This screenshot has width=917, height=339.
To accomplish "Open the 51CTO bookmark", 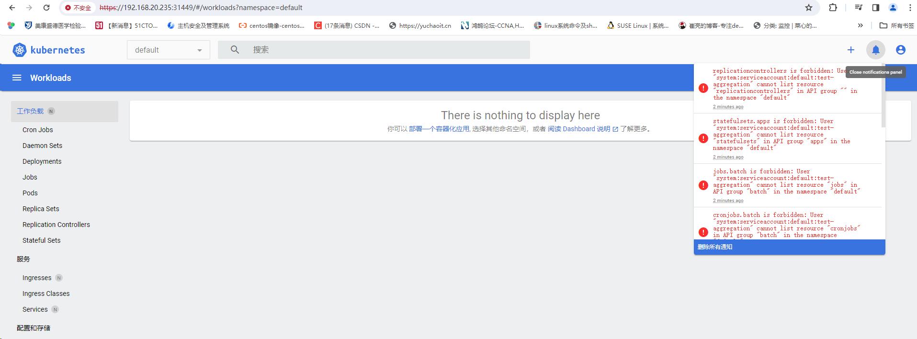I will point(127,25).
